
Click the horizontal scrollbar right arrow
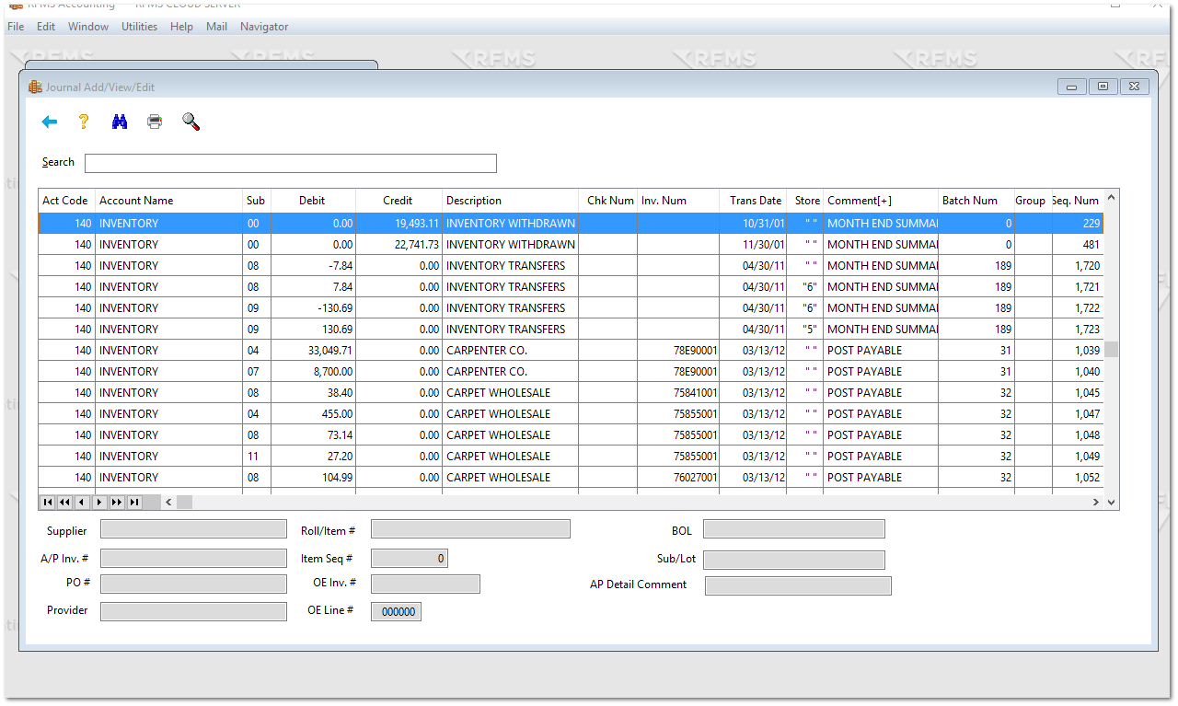coord(1096,503)
